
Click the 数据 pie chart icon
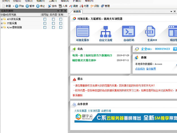coord(137,57)
